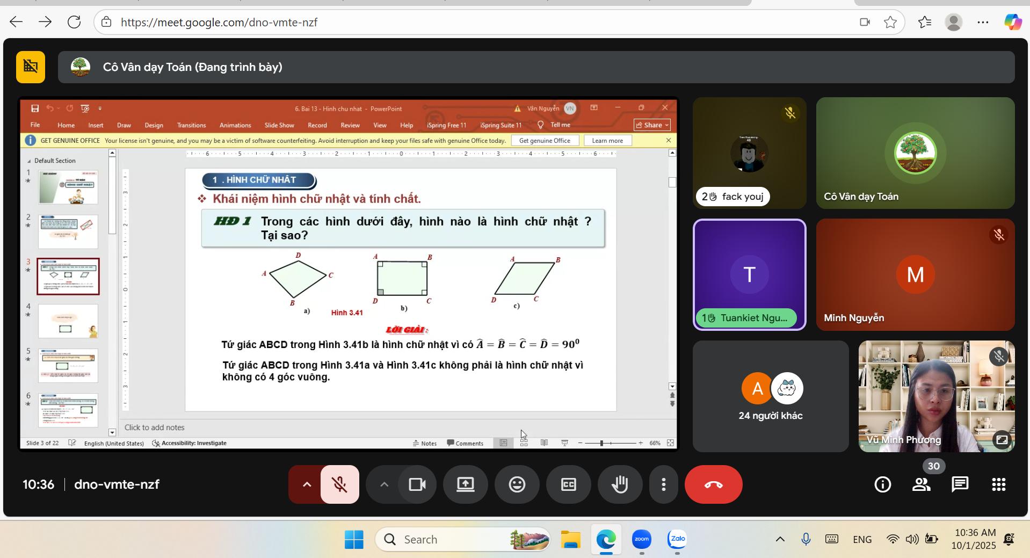The width and height of the screenshot is (1030, 558).
Task: Click the present screen icon
Action: tap(465, 484)
